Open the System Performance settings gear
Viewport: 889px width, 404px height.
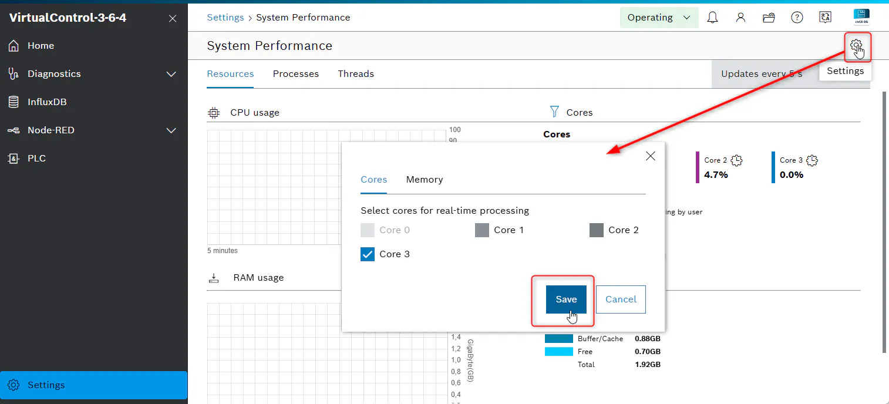(856, 45)
